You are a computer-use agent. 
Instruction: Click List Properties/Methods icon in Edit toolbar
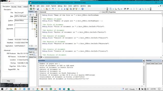[x=110, y=9]
